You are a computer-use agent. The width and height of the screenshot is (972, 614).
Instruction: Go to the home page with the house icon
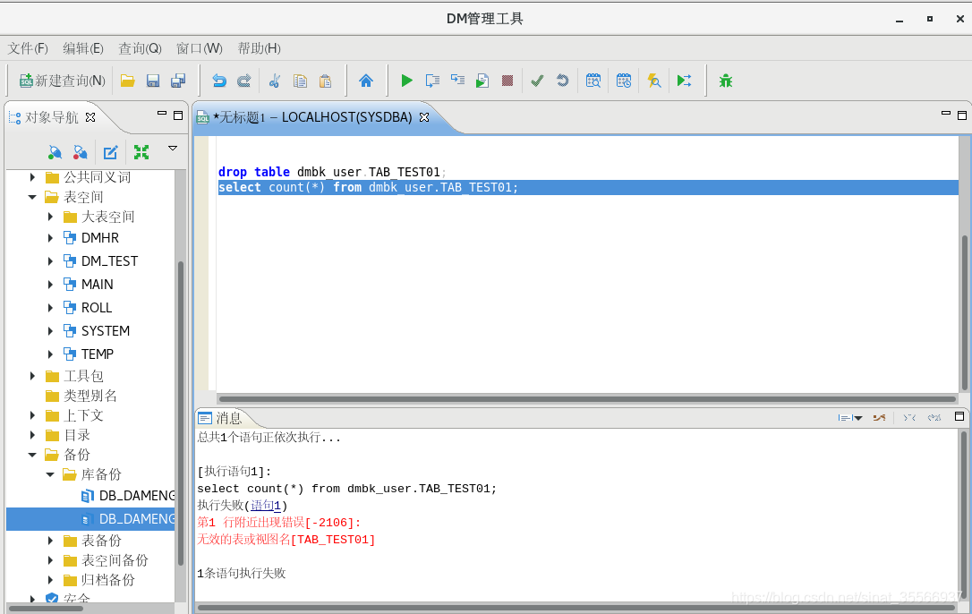point(366,81)
